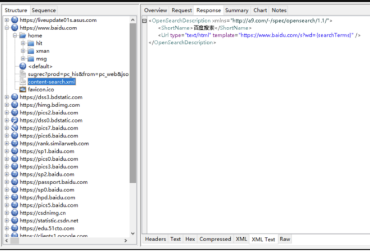Click the globe icon for statistic.csdn.net
Image resolution: width=370 pixels, height=252 pixels.
15,221
